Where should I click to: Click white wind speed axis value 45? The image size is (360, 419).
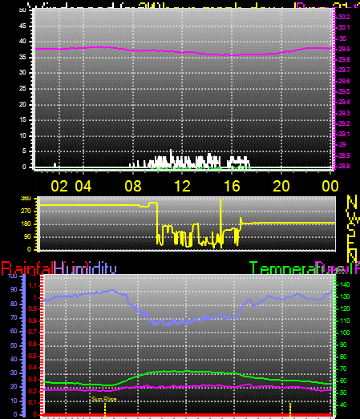click(22, 26)
